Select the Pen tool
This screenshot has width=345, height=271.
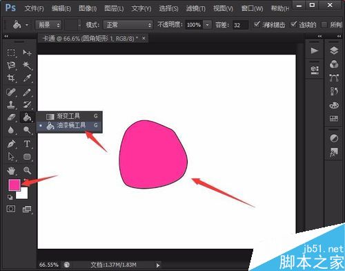pos(11,144)
